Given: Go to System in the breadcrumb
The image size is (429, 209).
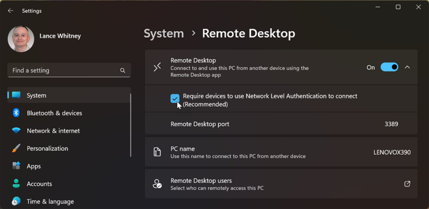Looking at the screenshot, I should [x=164, y=33].
